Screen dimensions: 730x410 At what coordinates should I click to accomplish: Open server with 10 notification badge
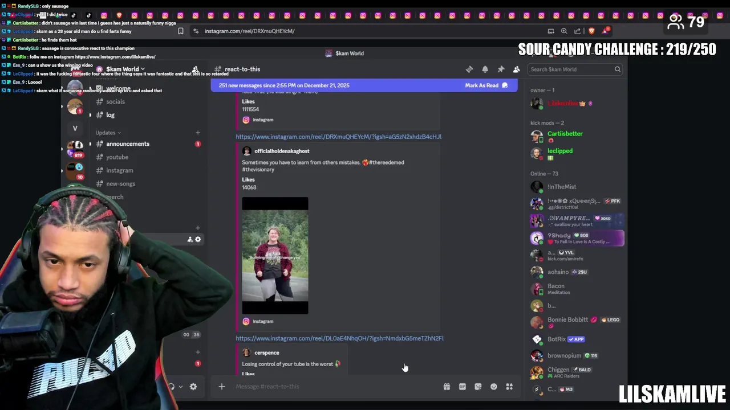click(x=75, y=171)
